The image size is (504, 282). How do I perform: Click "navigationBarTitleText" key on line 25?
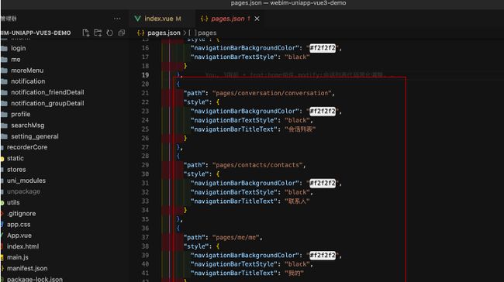[x=234, y=129]
